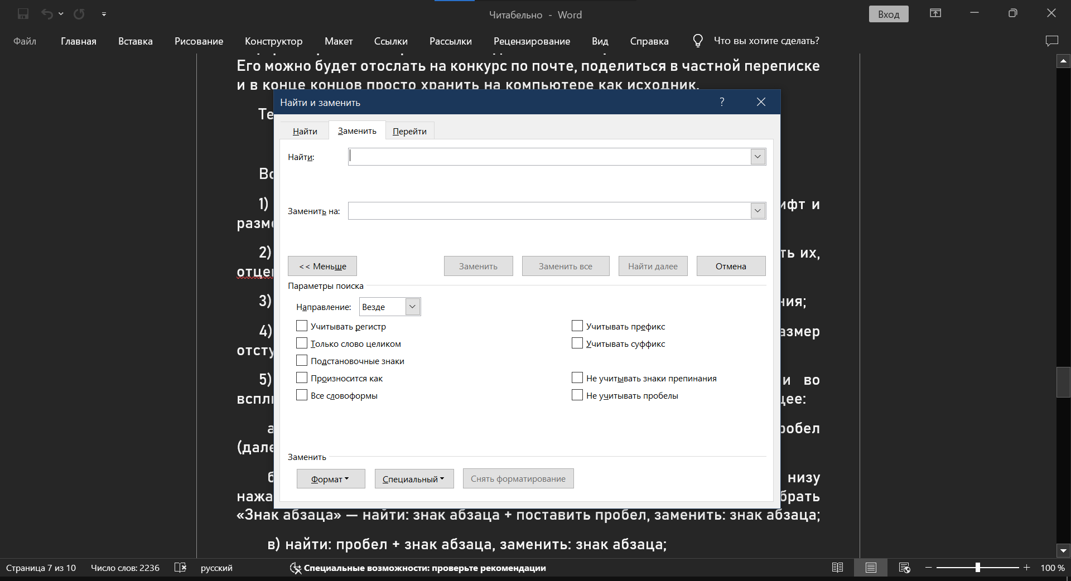Viewport: 1071px width, 581px height.
Task: Click spelling proofing icon in status bar
Action: pyautogui.click(x=180, y=568)
